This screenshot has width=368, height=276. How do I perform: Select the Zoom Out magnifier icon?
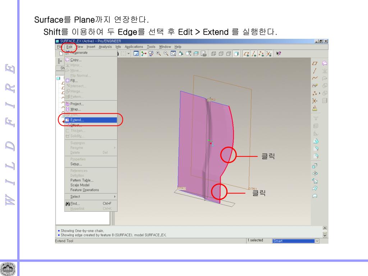[166, 54]
